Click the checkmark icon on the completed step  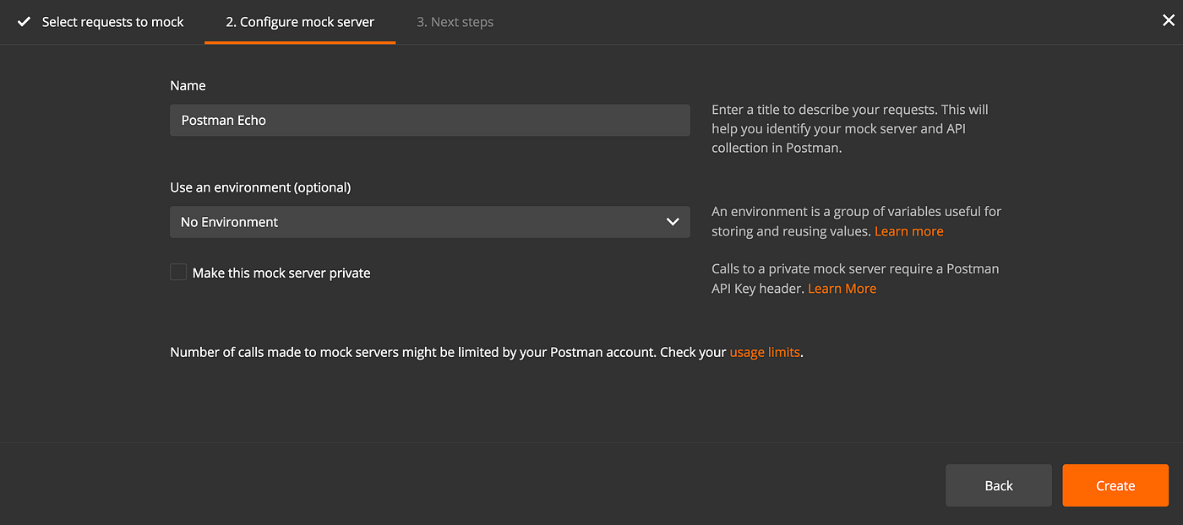tap(24, 22)
